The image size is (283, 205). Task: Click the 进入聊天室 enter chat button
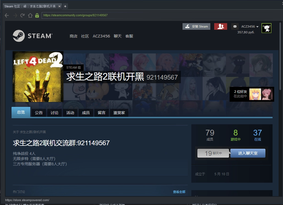[x=248, y=153]
